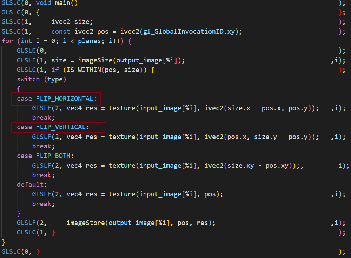Click the "ivec2 size;" declaration
351x258 pixels.
pos(72,22)
